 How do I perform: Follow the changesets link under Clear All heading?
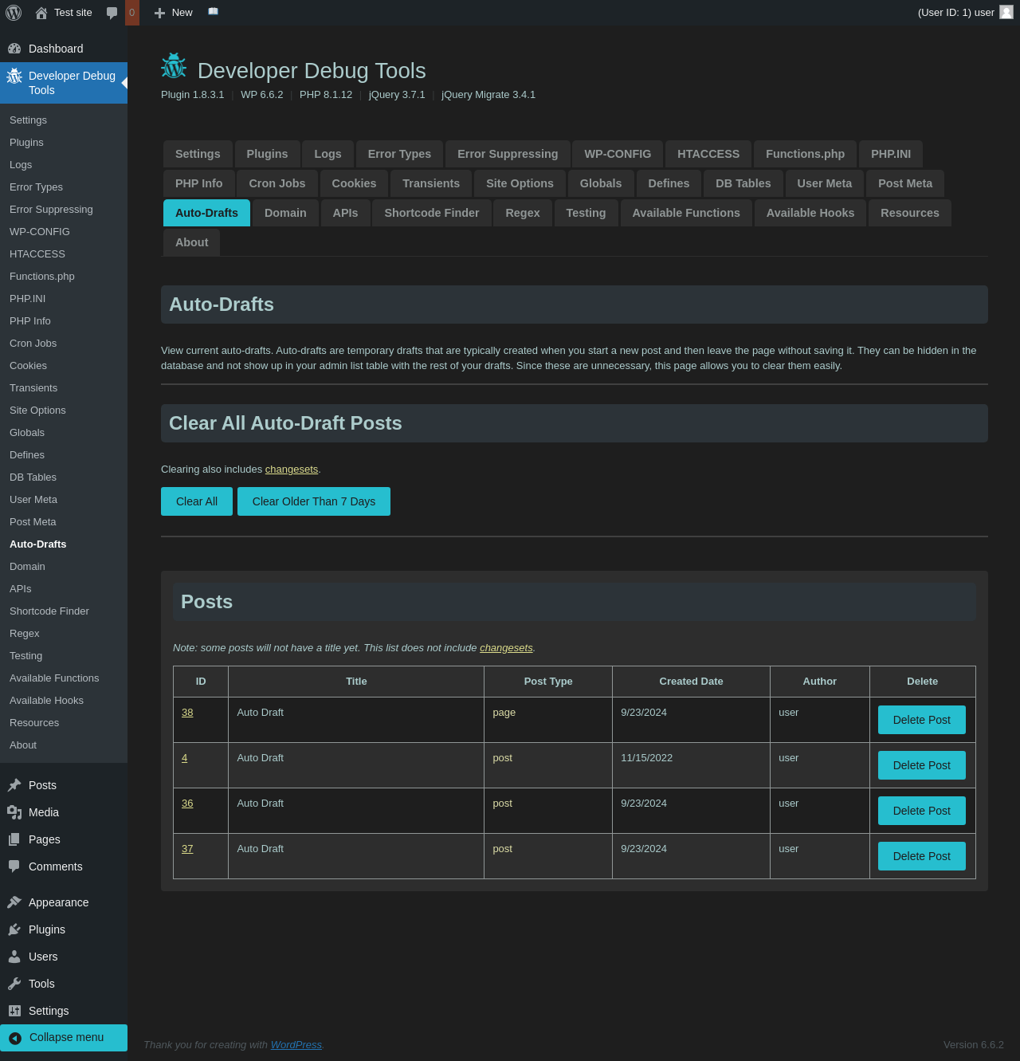(x=292, y=470)
